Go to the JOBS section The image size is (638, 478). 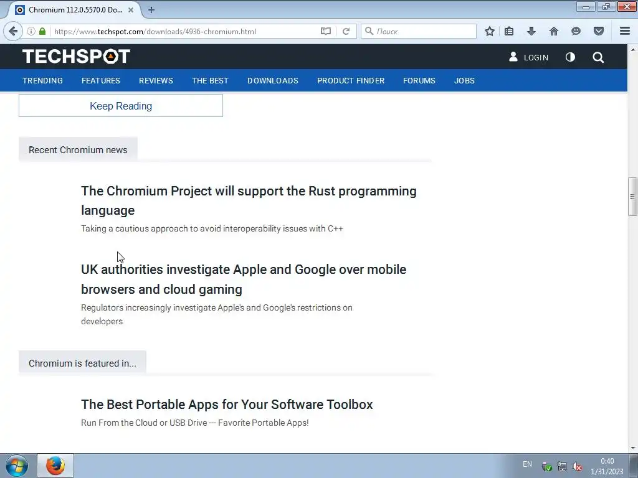point(464,80)
